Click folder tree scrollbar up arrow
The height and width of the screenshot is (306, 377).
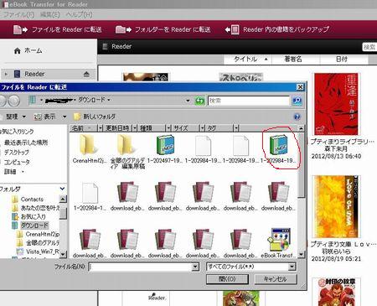[x=63, y=200]
